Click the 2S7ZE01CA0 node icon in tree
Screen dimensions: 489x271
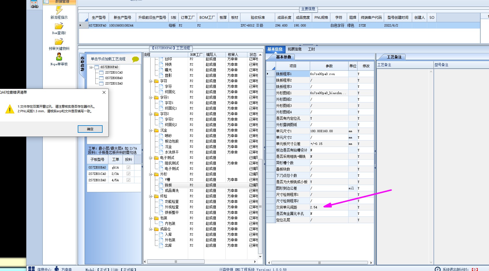[x=101, y=73]
